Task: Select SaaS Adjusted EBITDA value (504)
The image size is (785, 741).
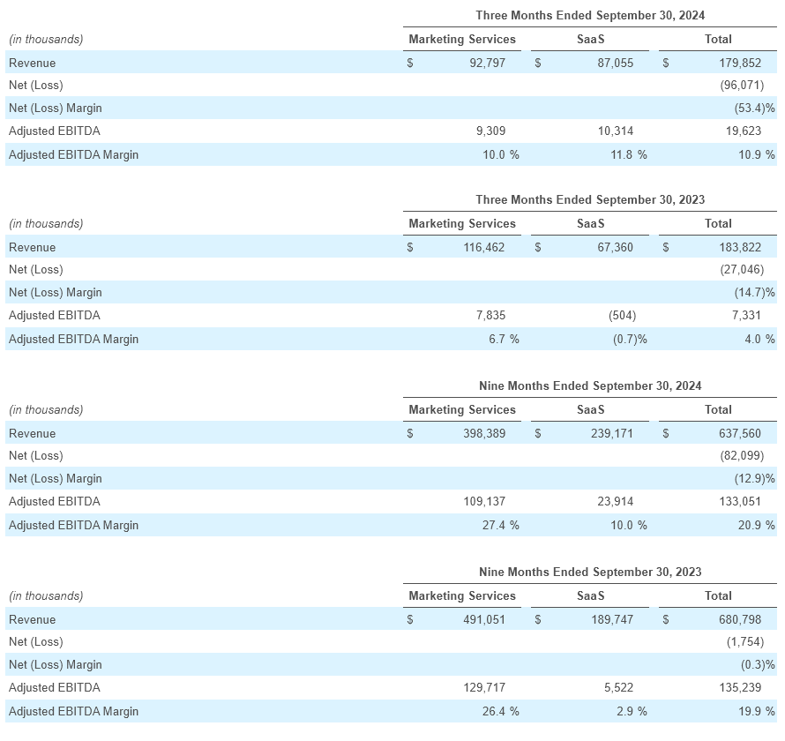Action: coord(623,316)
